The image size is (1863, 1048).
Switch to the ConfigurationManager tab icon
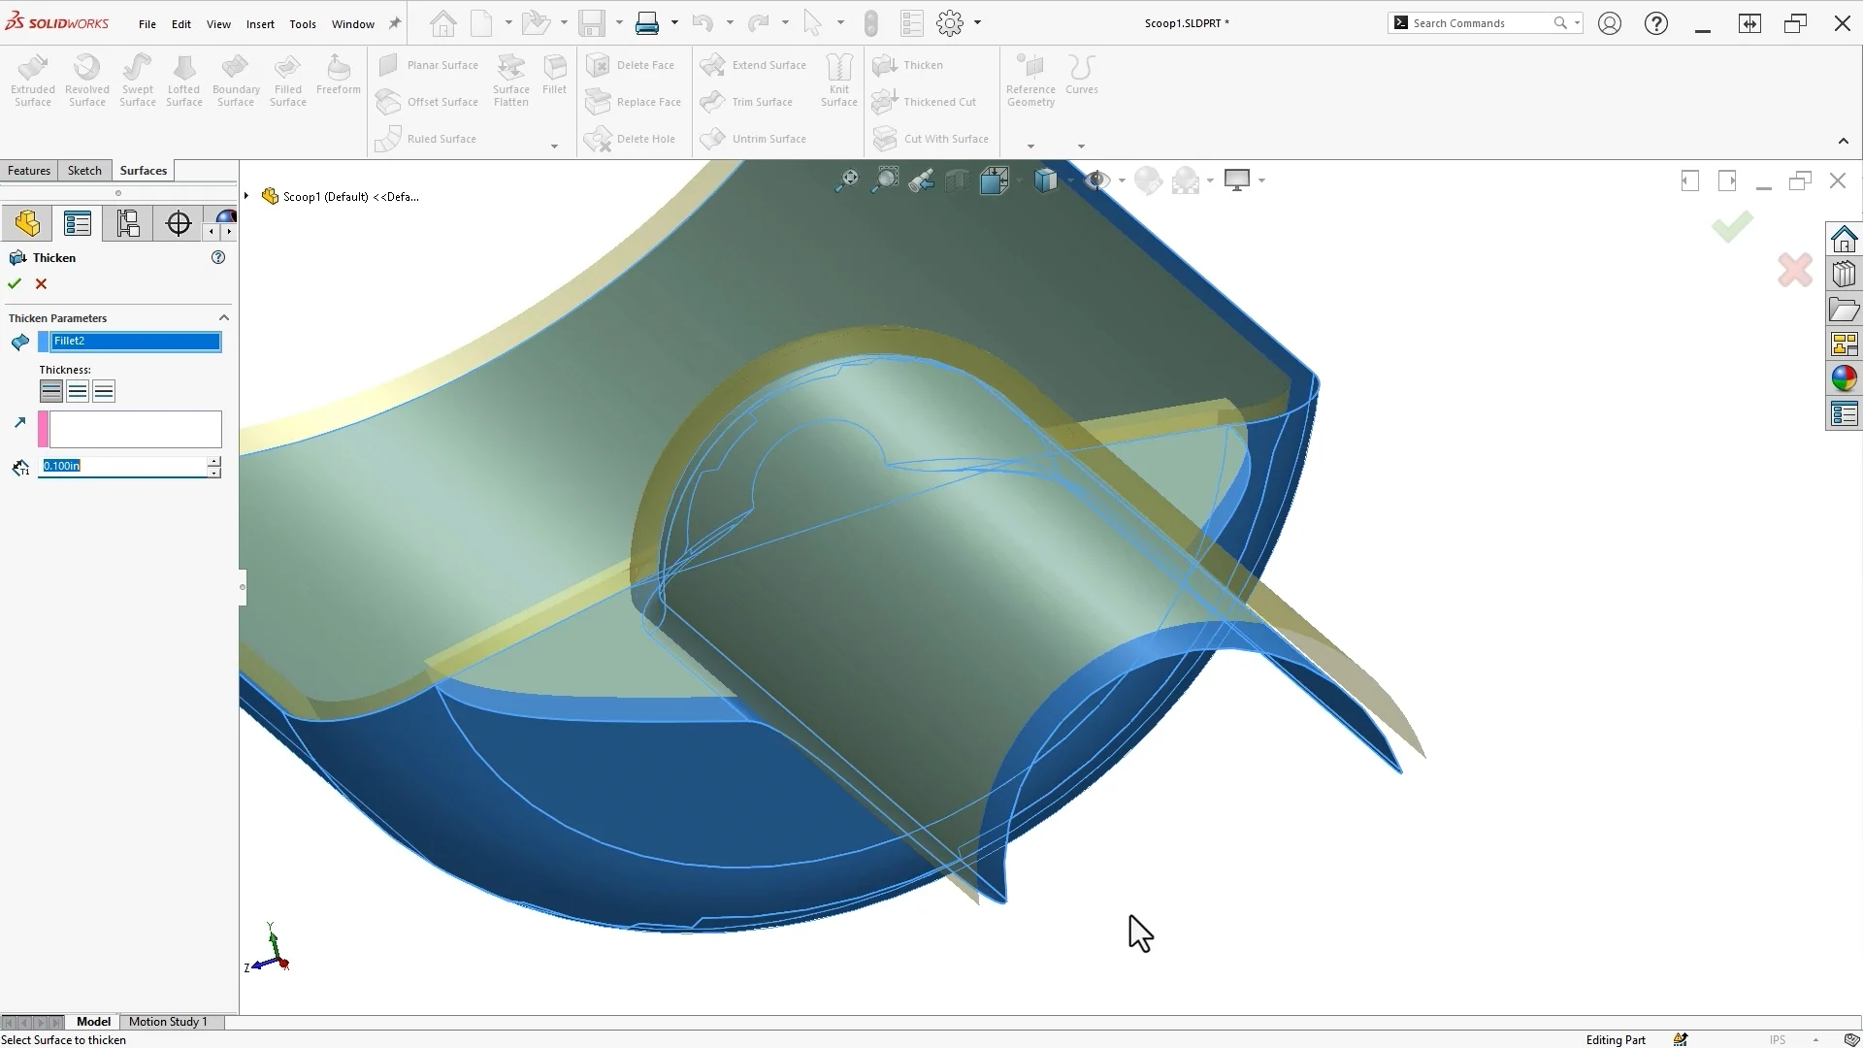click(128, 224)
